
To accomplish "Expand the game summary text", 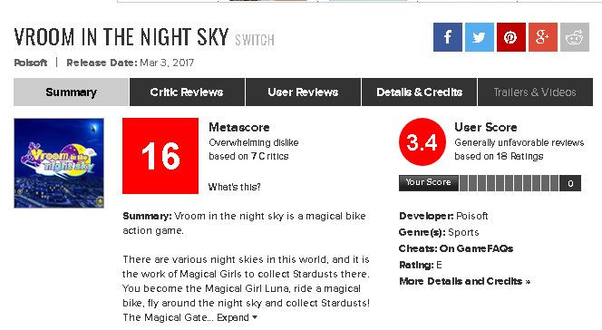I will pyautogui.click(x=237, y=317).
